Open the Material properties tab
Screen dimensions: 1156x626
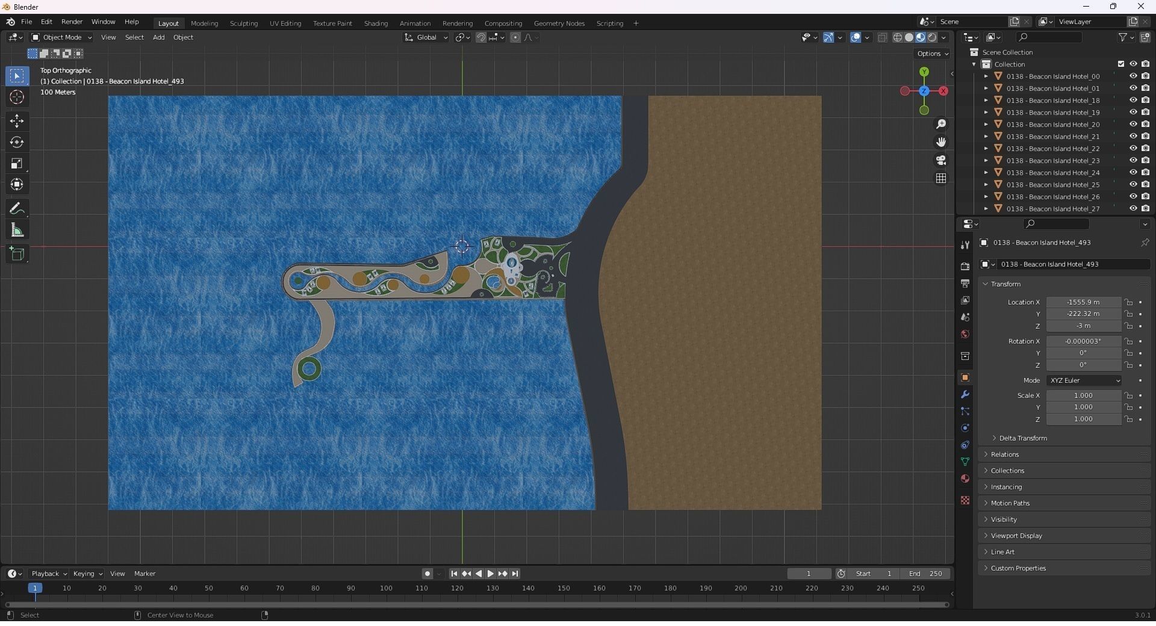(965, 479)
